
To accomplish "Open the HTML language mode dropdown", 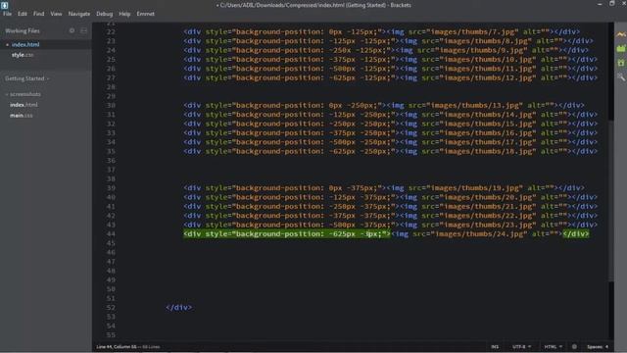I will click(x=553, y=346).
